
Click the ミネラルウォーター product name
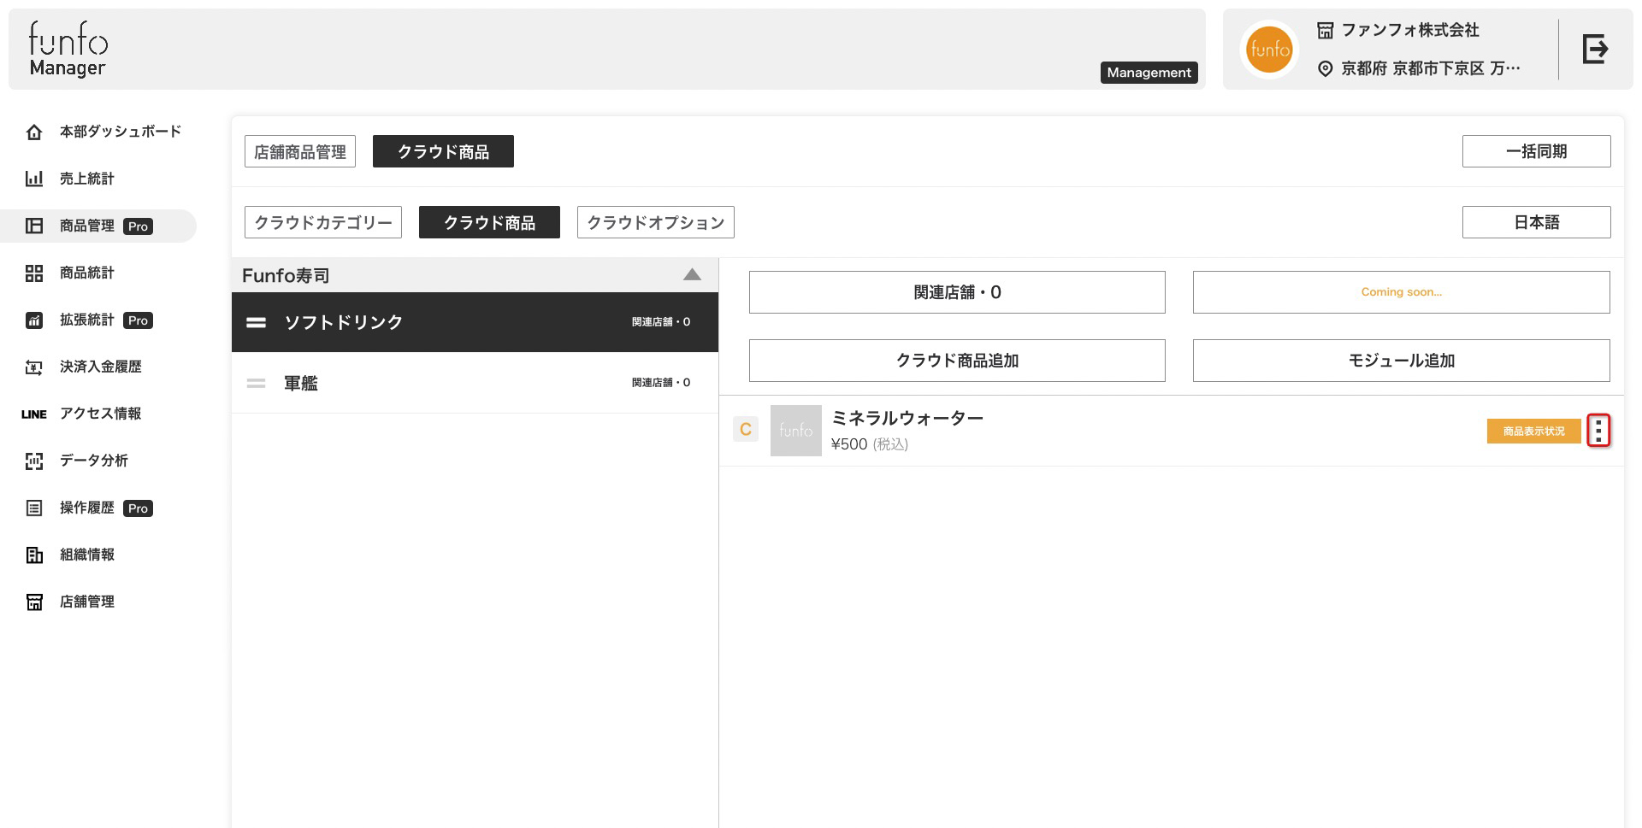[907, 418]
